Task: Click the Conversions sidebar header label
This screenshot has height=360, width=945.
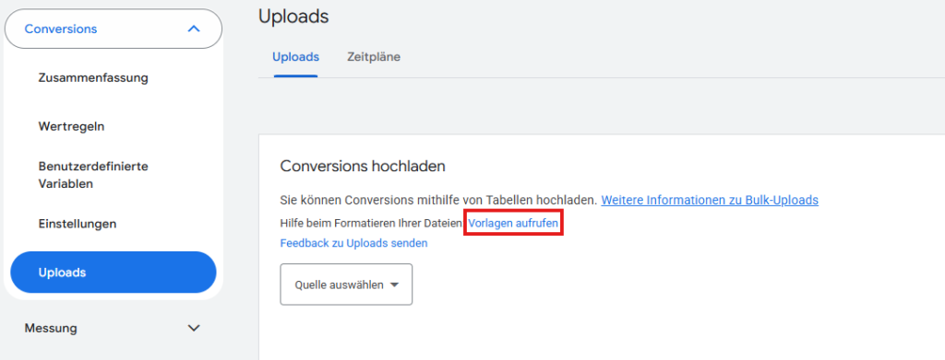Action: (x=61, y=29)
